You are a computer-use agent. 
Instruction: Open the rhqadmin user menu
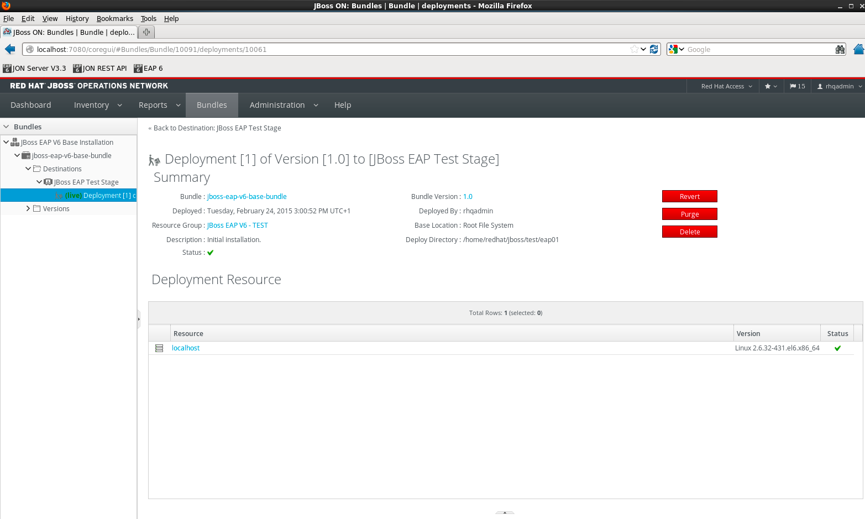pyautogui.click(x=840, y=86)
